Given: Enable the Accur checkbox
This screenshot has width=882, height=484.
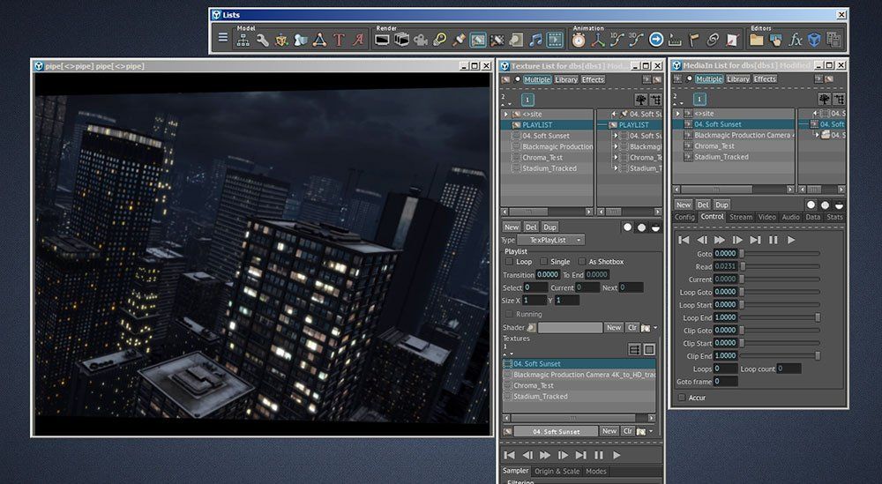Looking at the screenshot, I should (681, 398).
